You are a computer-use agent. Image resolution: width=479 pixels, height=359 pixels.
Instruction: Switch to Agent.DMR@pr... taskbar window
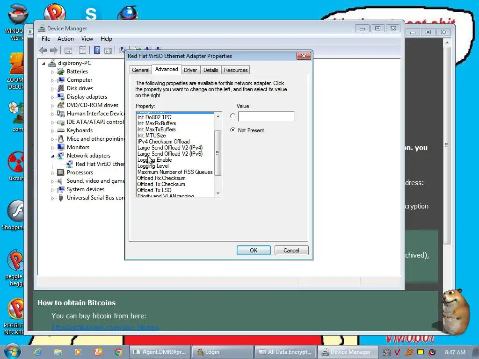pos(160,352)
